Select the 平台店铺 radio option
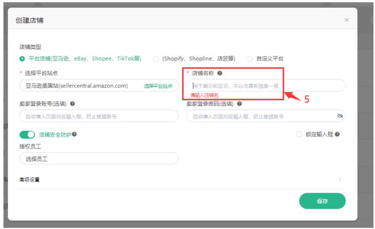 (22, 59)
